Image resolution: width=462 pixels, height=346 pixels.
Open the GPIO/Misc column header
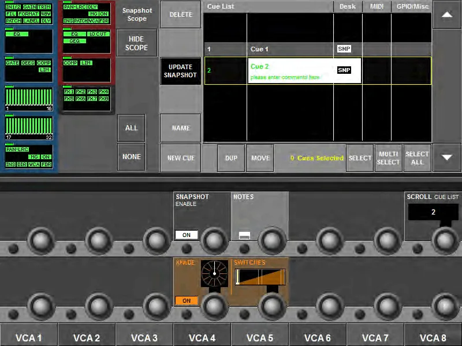pos(412,6)
